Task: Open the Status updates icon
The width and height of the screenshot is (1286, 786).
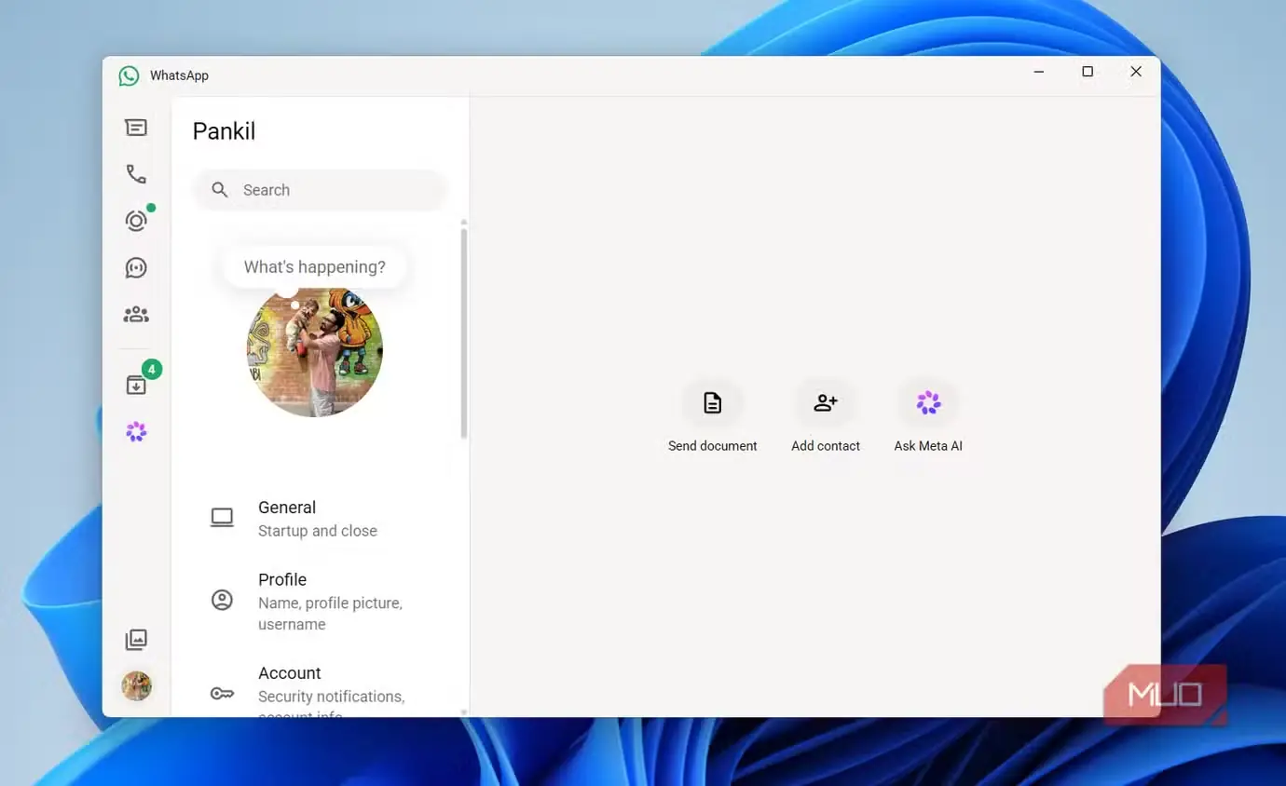Action: (x=136, y=221)
